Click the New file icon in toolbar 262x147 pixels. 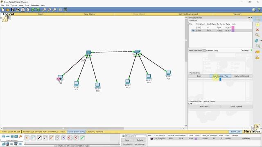click(3, 10)
